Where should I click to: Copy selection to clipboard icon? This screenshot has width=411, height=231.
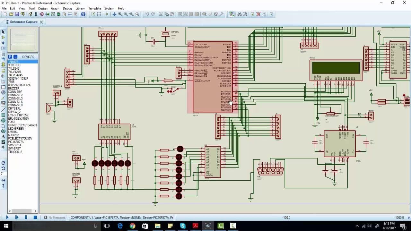167,14
